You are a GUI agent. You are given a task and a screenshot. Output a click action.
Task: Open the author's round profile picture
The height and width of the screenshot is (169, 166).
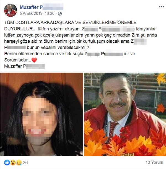(11, 10)
